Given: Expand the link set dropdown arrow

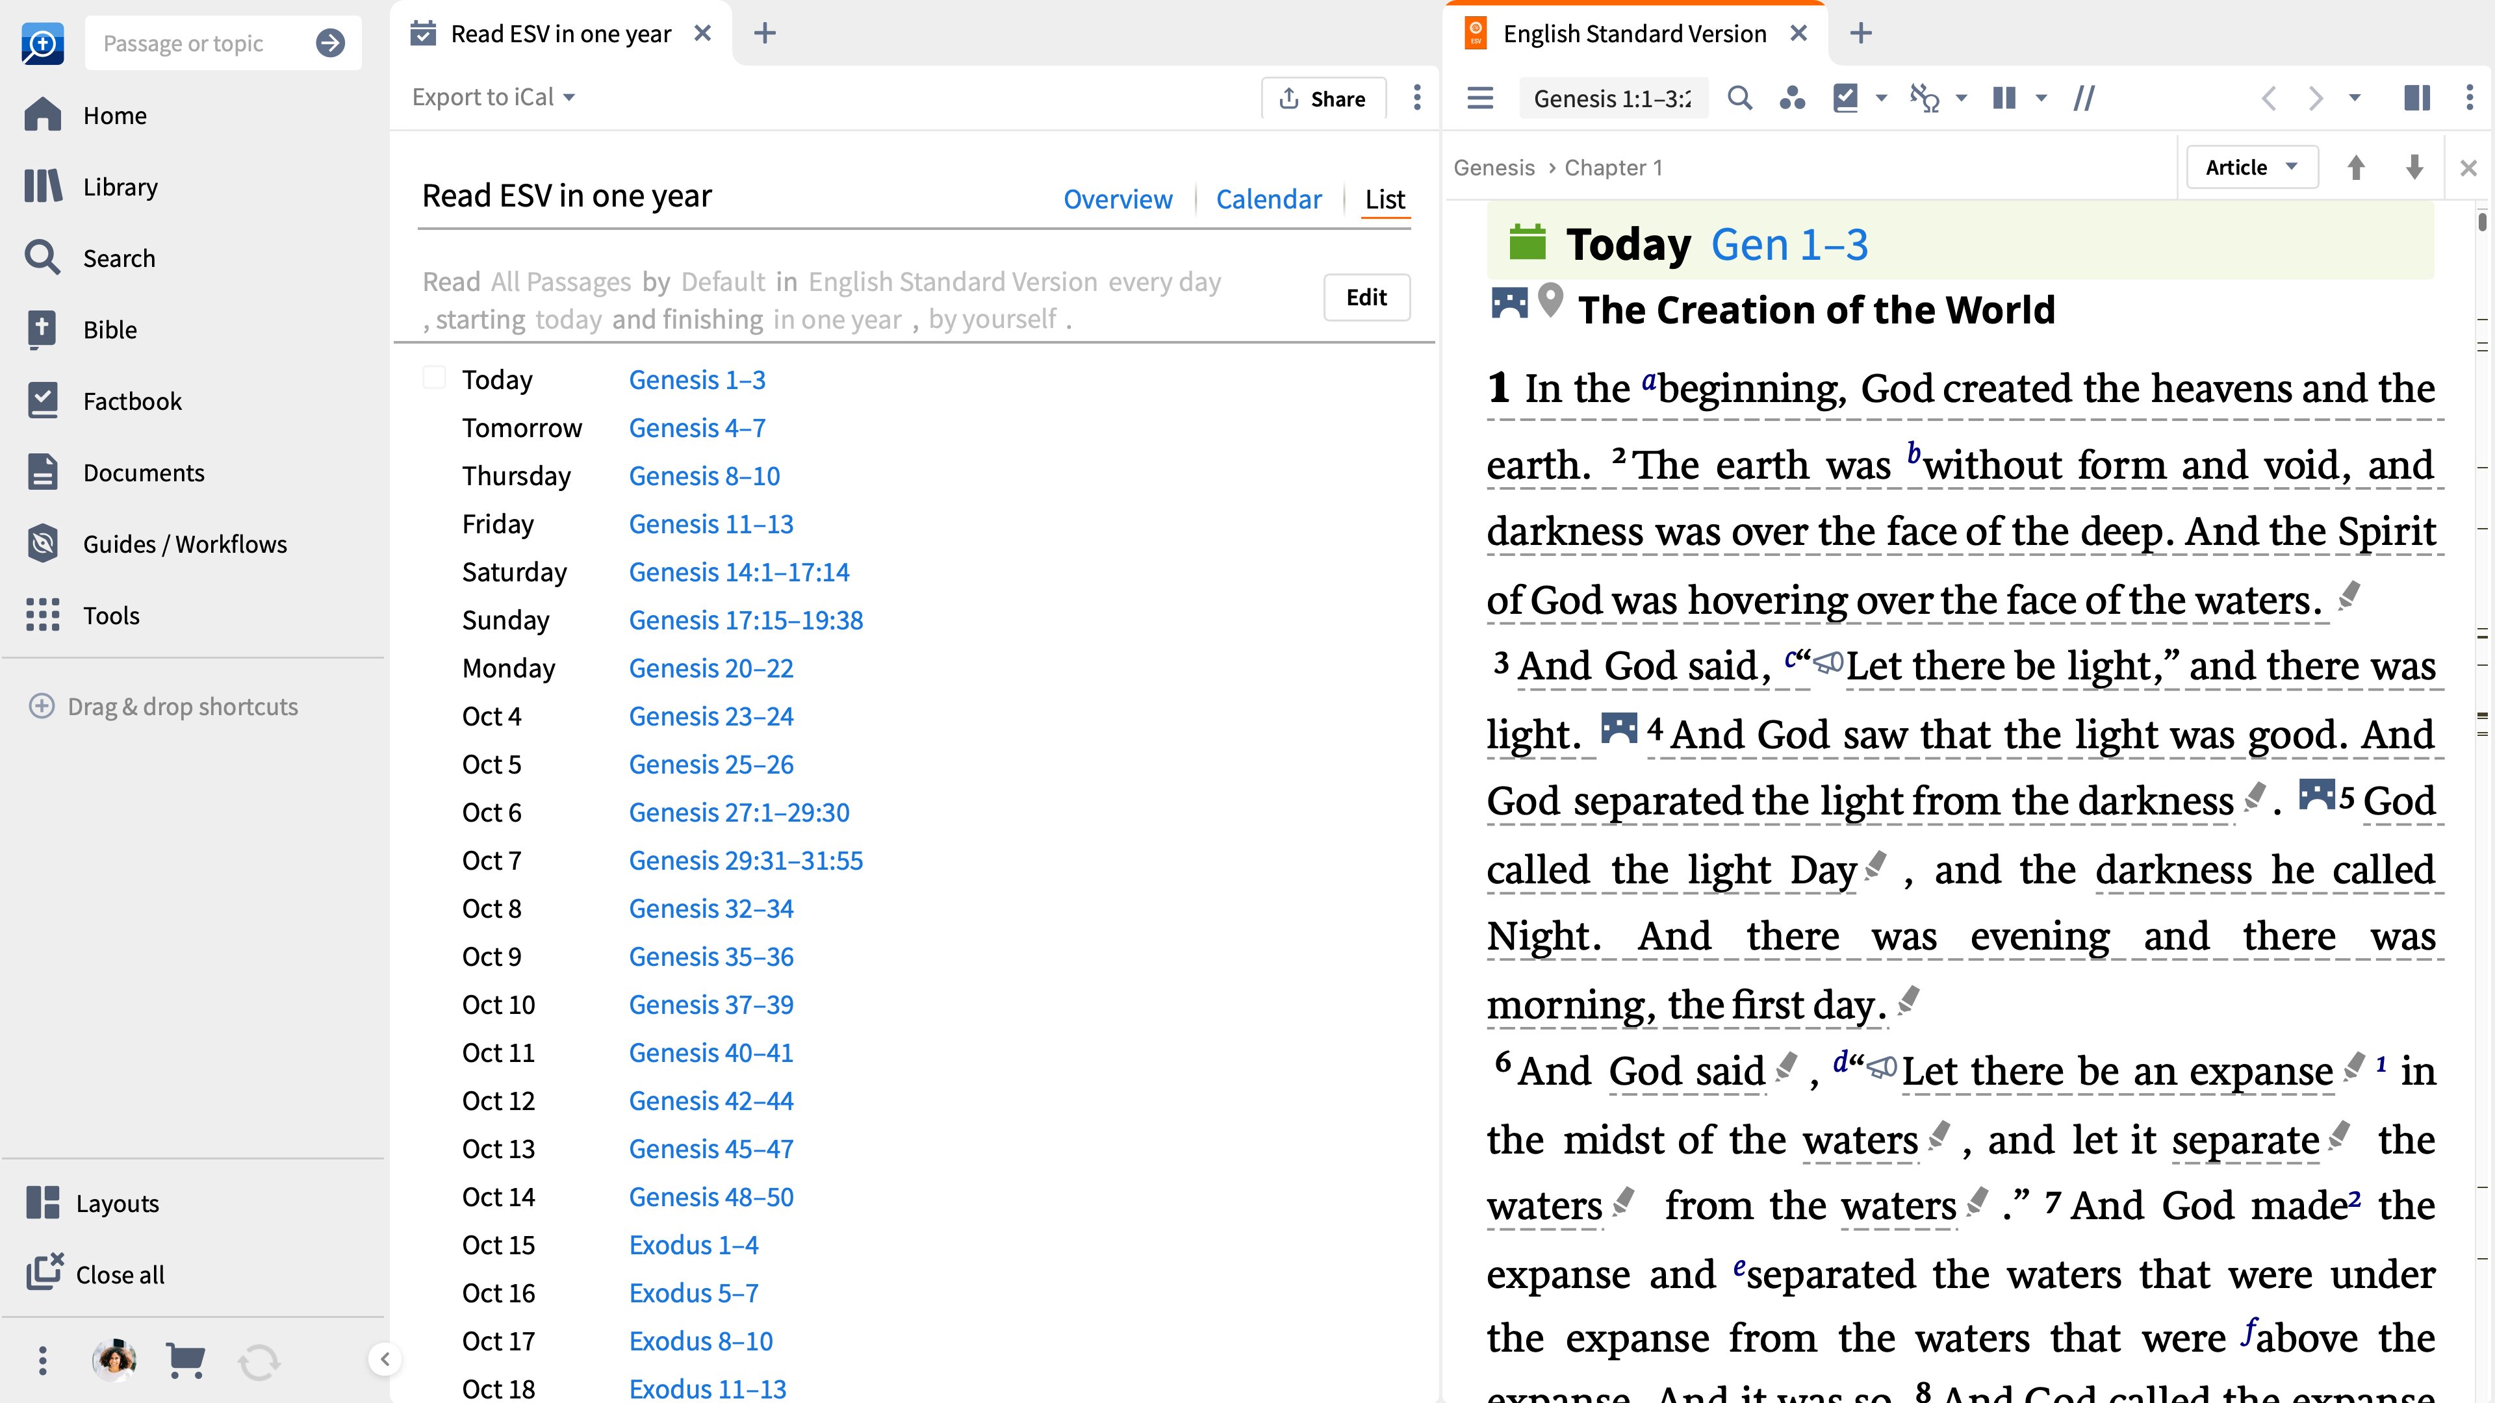Looking at the screenshot, I should (x=1962, y=98).
